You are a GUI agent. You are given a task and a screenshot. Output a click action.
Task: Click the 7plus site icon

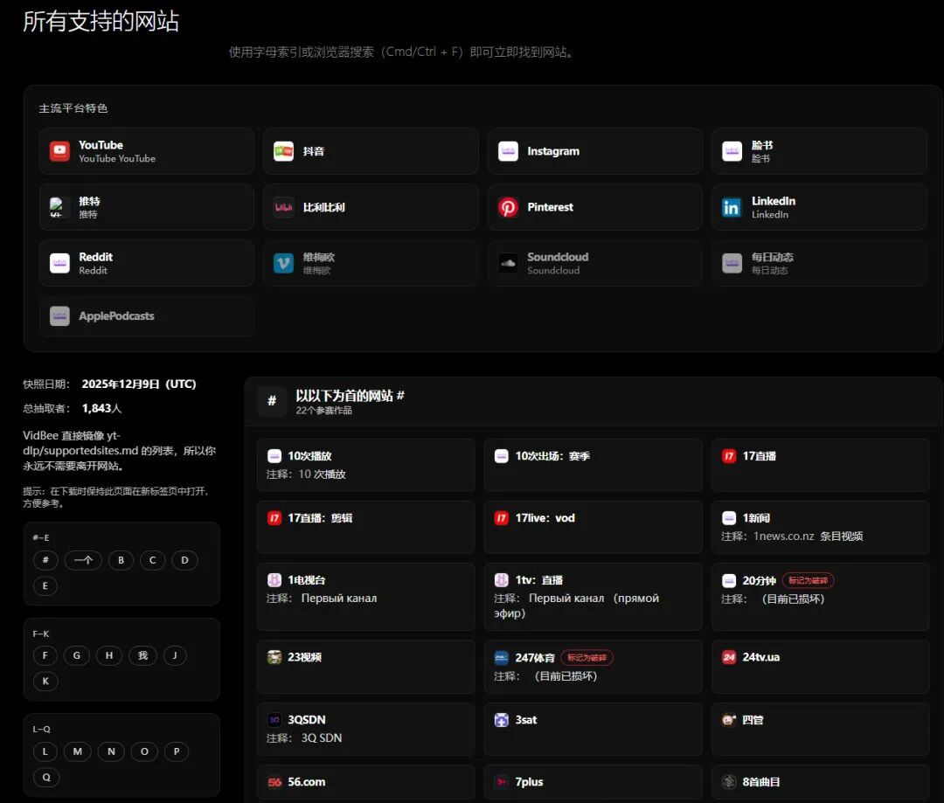pyautogui.click(x=502, y=782)
